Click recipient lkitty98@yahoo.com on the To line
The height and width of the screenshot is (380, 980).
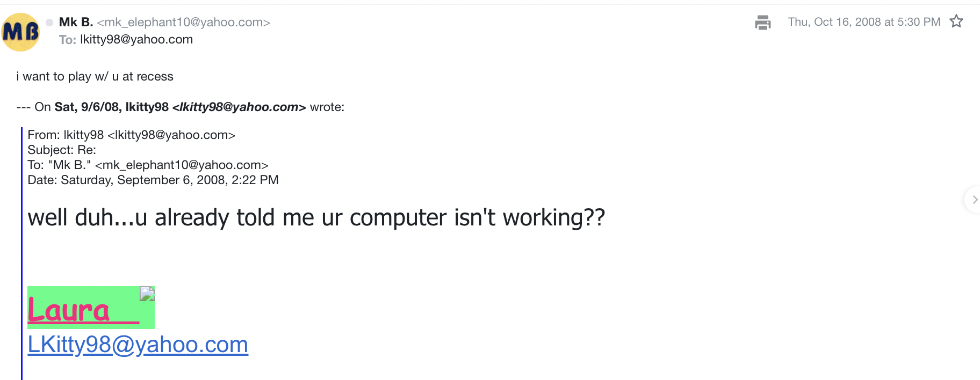click(x=136, y=39)
